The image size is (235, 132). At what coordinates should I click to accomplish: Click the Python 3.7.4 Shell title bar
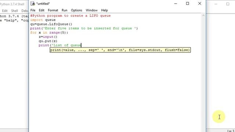(12, 4)
